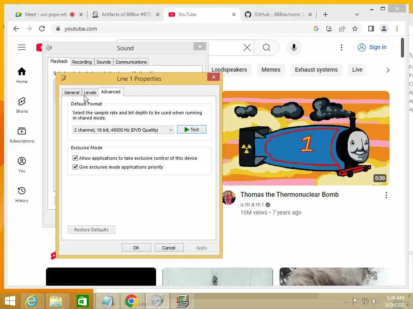Open History in YouTube sidebar
Viewport: 413px width, 309px height.
pyautogui.click(x=22, y=194)
